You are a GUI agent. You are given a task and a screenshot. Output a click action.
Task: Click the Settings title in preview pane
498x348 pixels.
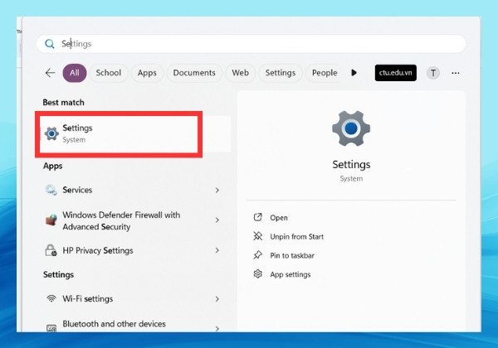pos(351,165)
